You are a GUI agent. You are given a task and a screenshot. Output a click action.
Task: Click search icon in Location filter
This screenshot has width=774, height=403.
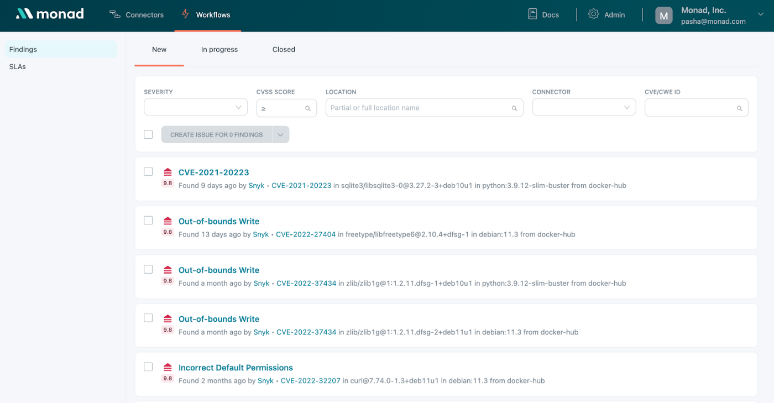[514, 108]
